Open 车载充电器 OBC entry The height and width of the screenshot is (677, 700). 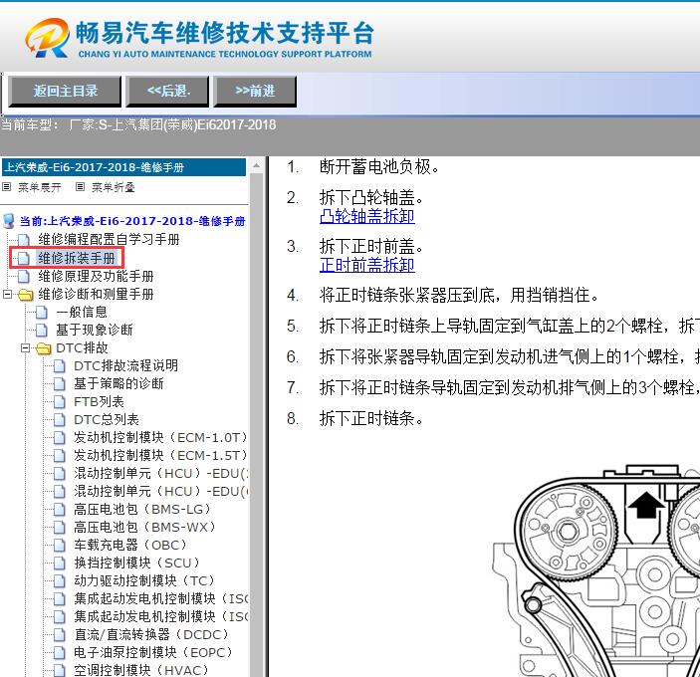[x=130, y=545]
